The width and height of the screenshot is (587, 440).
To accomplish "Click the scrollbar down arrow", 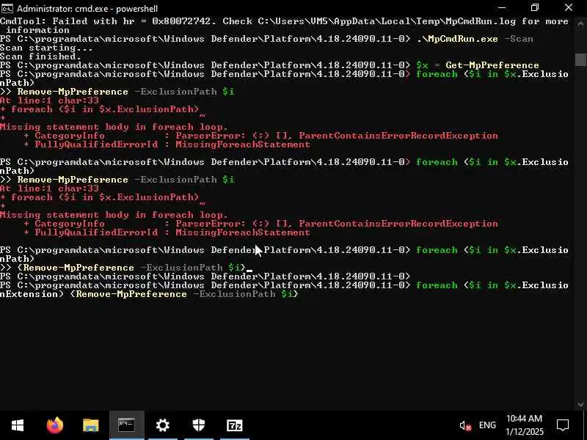I will click(580, 405).
